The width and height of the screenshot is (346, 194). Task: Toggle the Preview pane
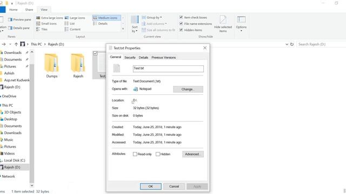click(x=19, y=19)
